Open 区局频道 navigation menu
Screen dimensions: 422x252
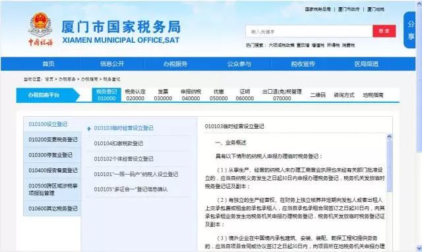pyautogui.click(x=367, y=64)
